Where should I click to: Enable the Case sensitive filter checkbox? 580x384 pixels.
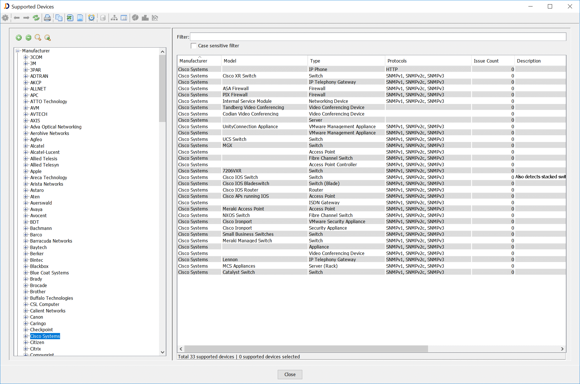coord(194,46)
